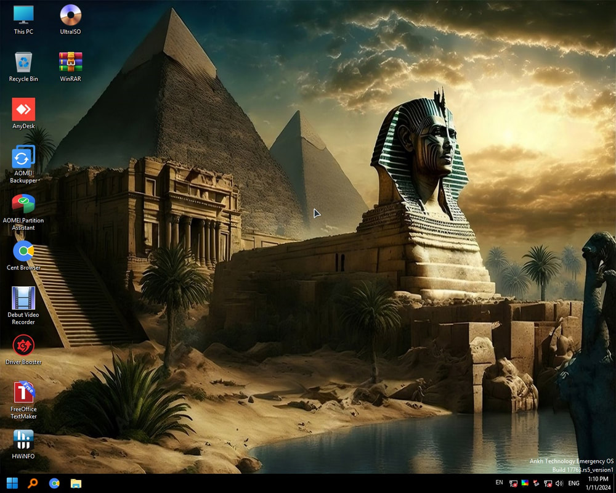
Task: Open HWiNFO hardware info shortcut
Action: [23, 440]
